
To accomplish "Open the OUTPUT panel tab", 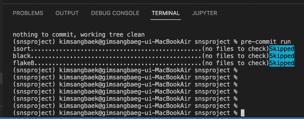I will click(x=67, y=13).
